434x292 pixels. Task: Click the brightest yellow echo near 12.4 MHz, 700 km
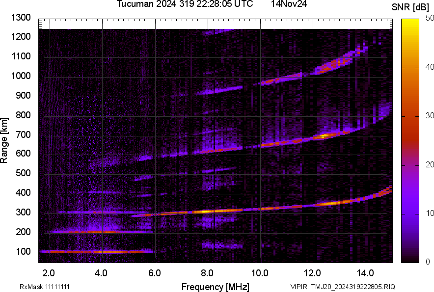pyautogui.click(x=323, y=136)
